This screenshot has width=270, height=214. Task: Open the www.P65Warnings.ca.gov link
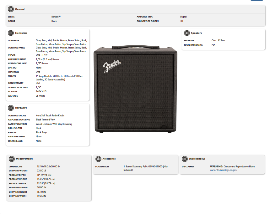[x=223, y=170]
